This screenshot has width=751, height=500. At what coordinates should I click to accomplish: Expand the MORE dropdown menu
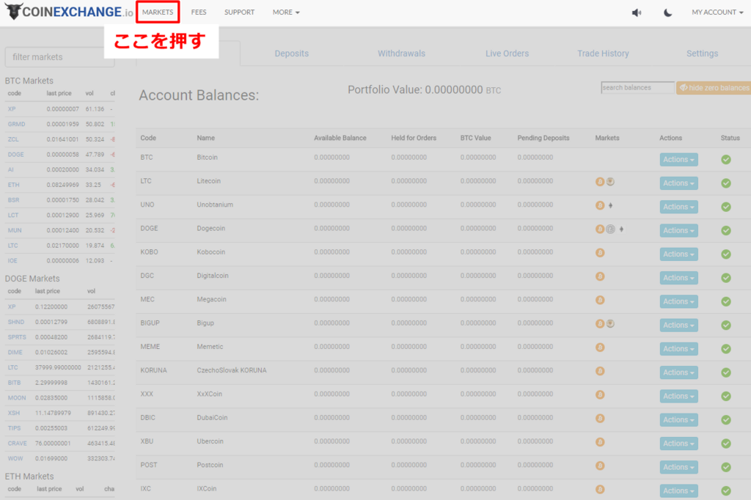click(286, 12)
